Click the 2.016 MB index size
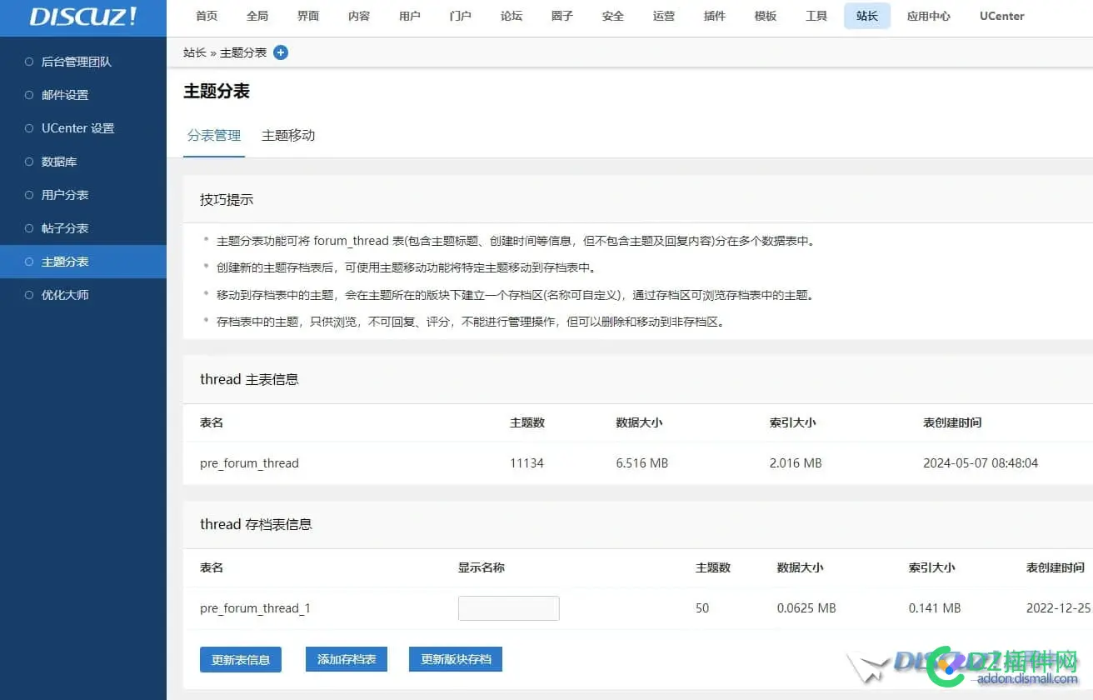This screenshot has height=700, width=1093. (x=796, y=463)
